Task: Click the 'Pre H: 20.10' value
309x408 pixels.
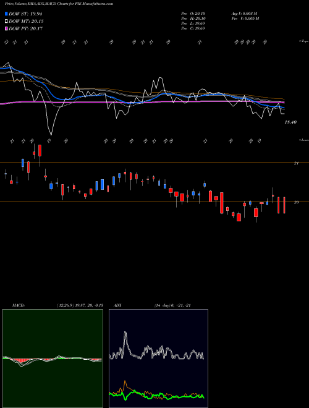Action: (x=193, y=19)
